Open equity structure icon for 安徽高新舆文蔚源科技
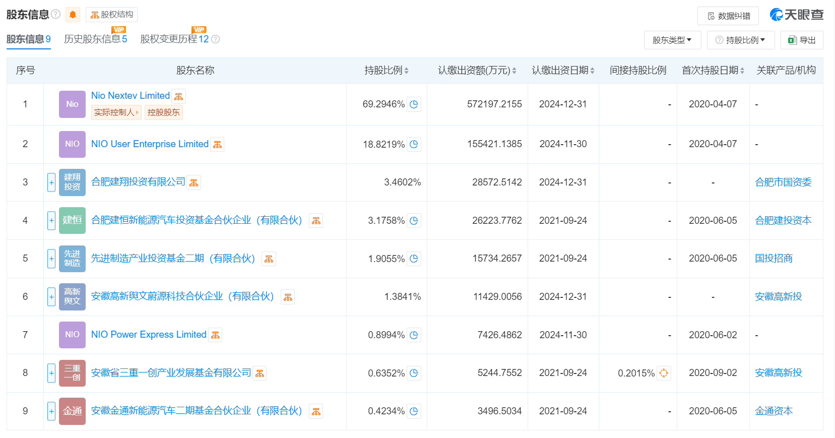The image size is (835, 438). pos(288,297)
